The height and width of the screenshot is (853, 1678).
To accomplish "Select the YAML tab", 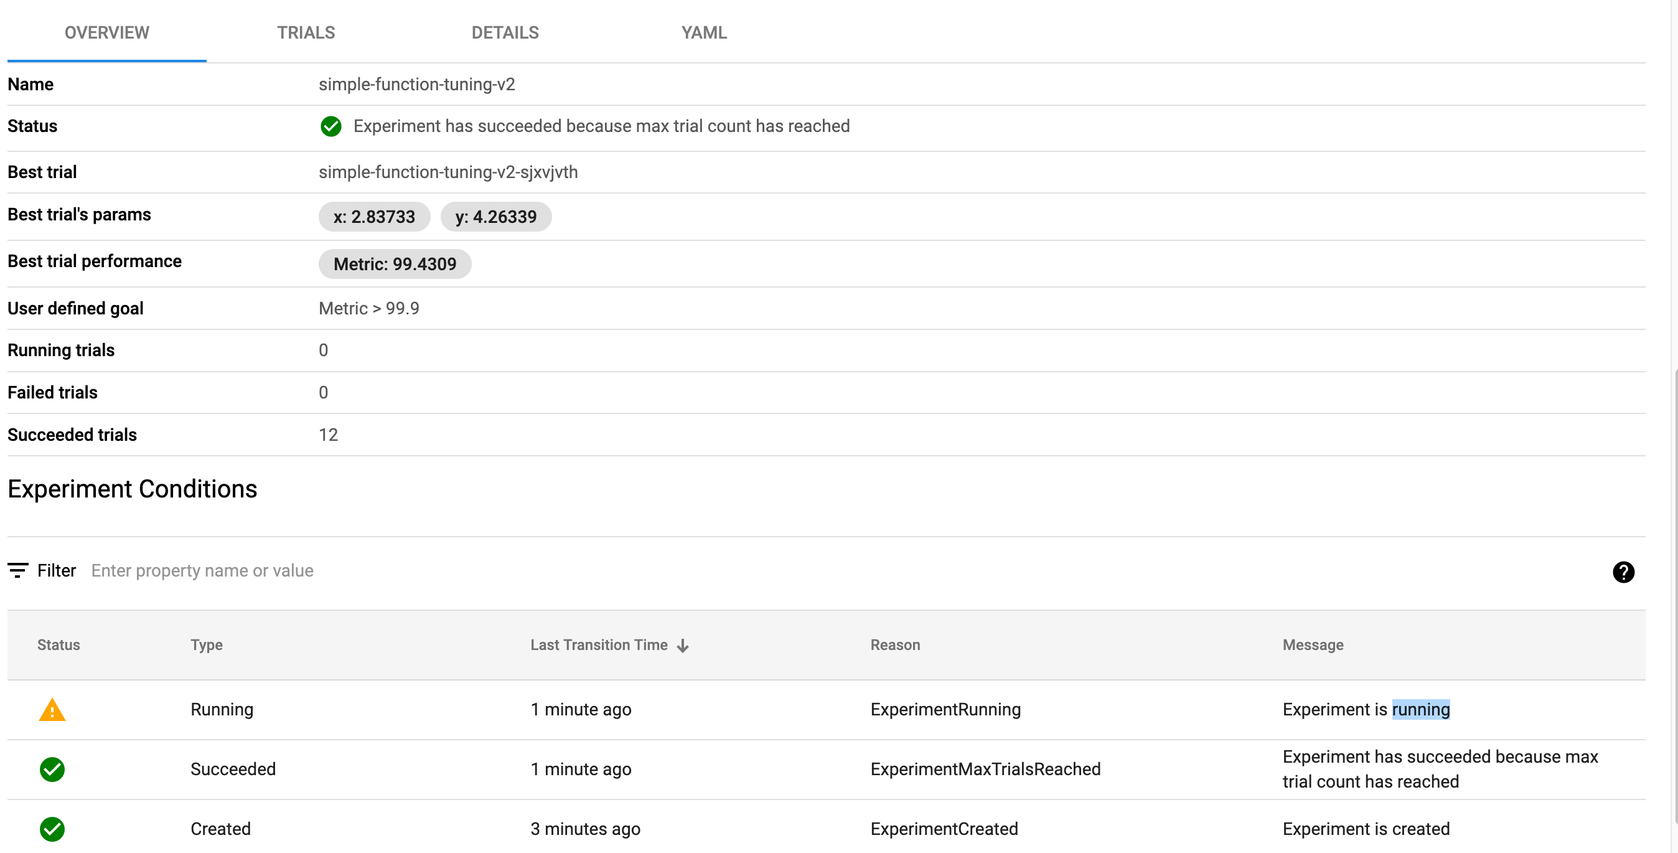I will [703, 32].
